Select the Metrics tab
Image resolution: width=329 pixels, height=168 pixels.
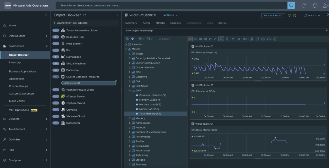pos(160,23)
